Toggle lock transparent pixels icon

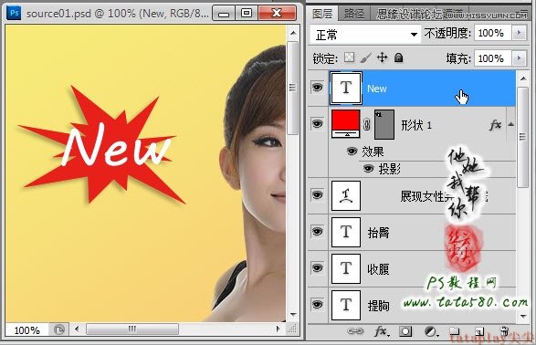349,57
